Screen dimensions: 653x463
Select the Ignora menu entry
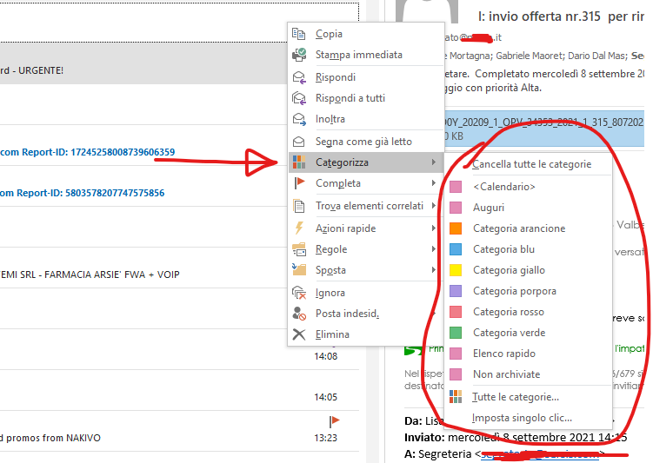(330, 293)
